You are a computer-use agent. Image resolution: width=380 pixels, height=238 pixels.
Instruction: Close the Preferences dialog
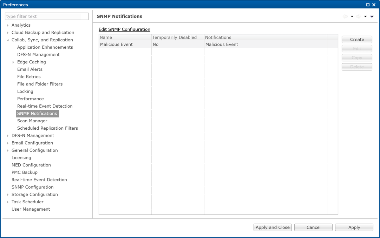(374, 5)
